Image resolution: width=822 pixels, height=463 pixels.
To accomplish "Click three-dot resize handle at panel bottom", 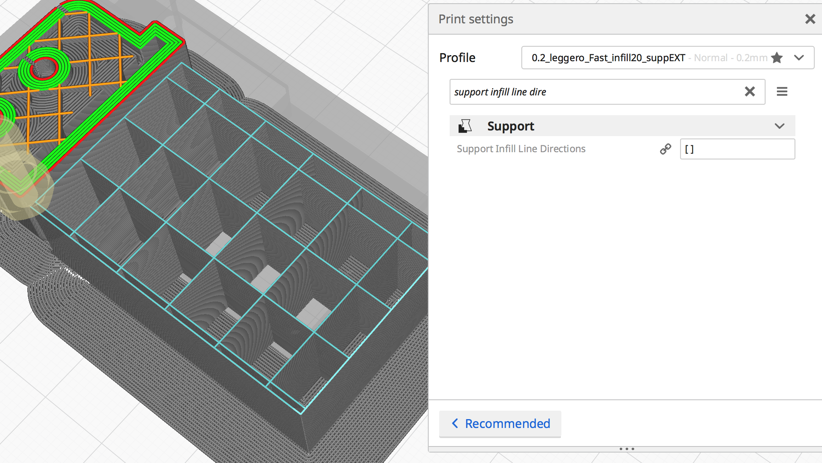I will click(627, 449).
